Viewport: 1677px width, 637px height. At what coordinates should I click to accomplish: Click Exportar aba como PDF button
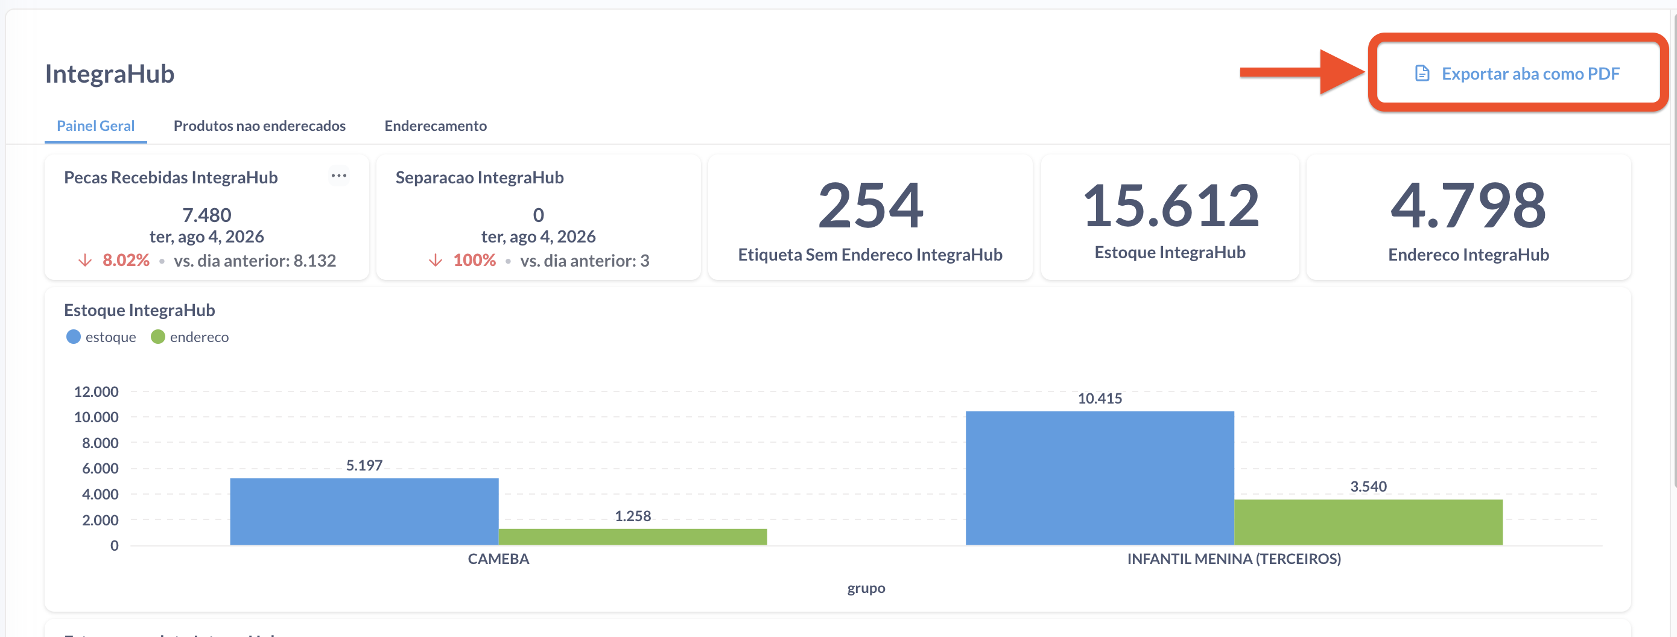click(x=1517, y=74)
